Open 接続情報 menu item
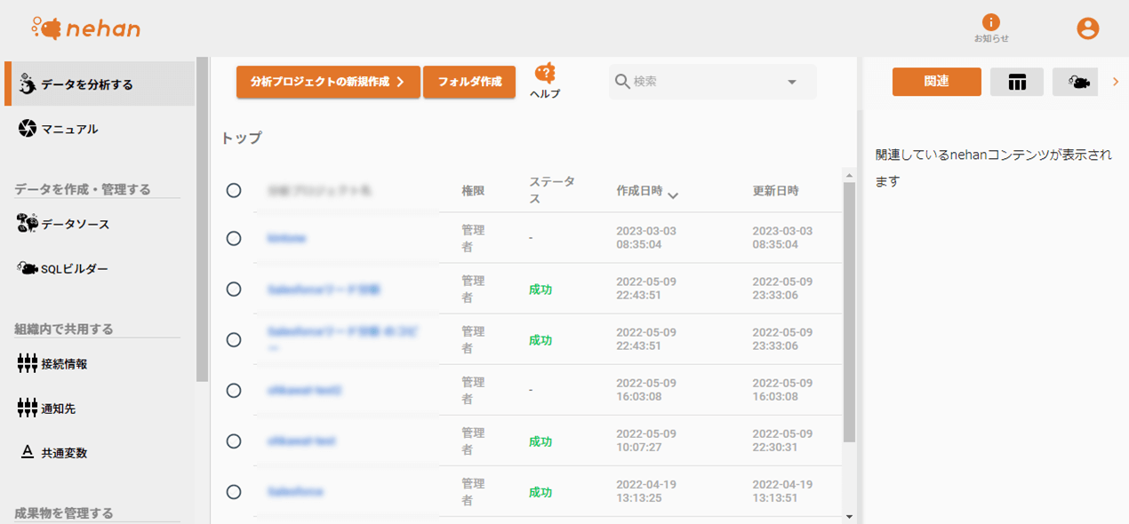The height and width of the screenshot is (524, 1129). (100, 363)
